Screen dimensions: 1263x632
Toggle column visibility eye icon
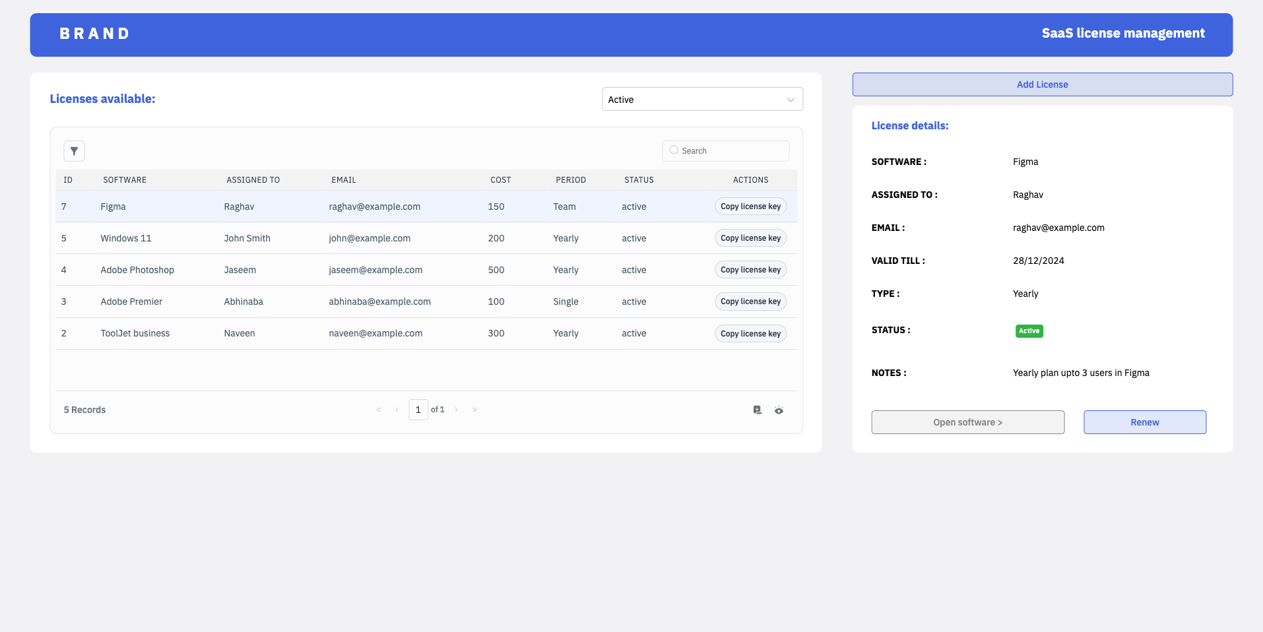point(779,410)
